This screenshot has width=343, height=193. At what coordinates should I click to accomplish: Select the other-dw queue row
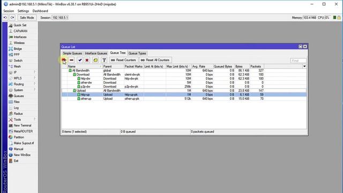coord(184,83)
